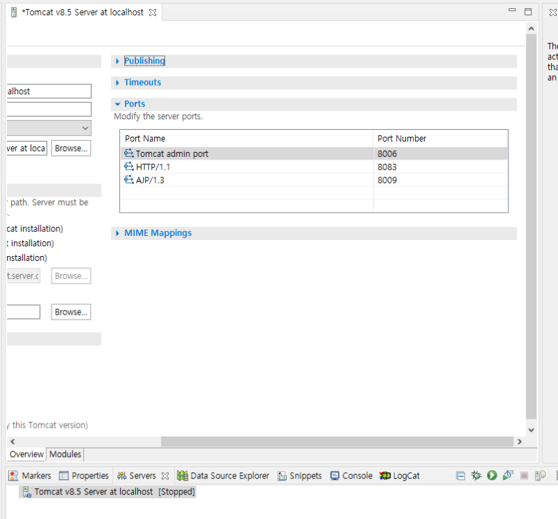Open the Markers view
The width and height of the screenshot is (558, 519).
pos(30,476)
